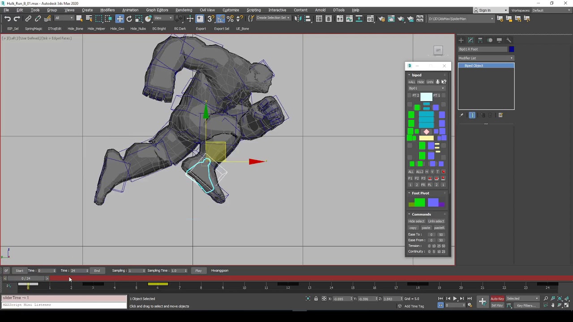The height and width of the screenshot is (322, 573).
Task: Open the Utilities wrench tab
Action: (509, 40)
